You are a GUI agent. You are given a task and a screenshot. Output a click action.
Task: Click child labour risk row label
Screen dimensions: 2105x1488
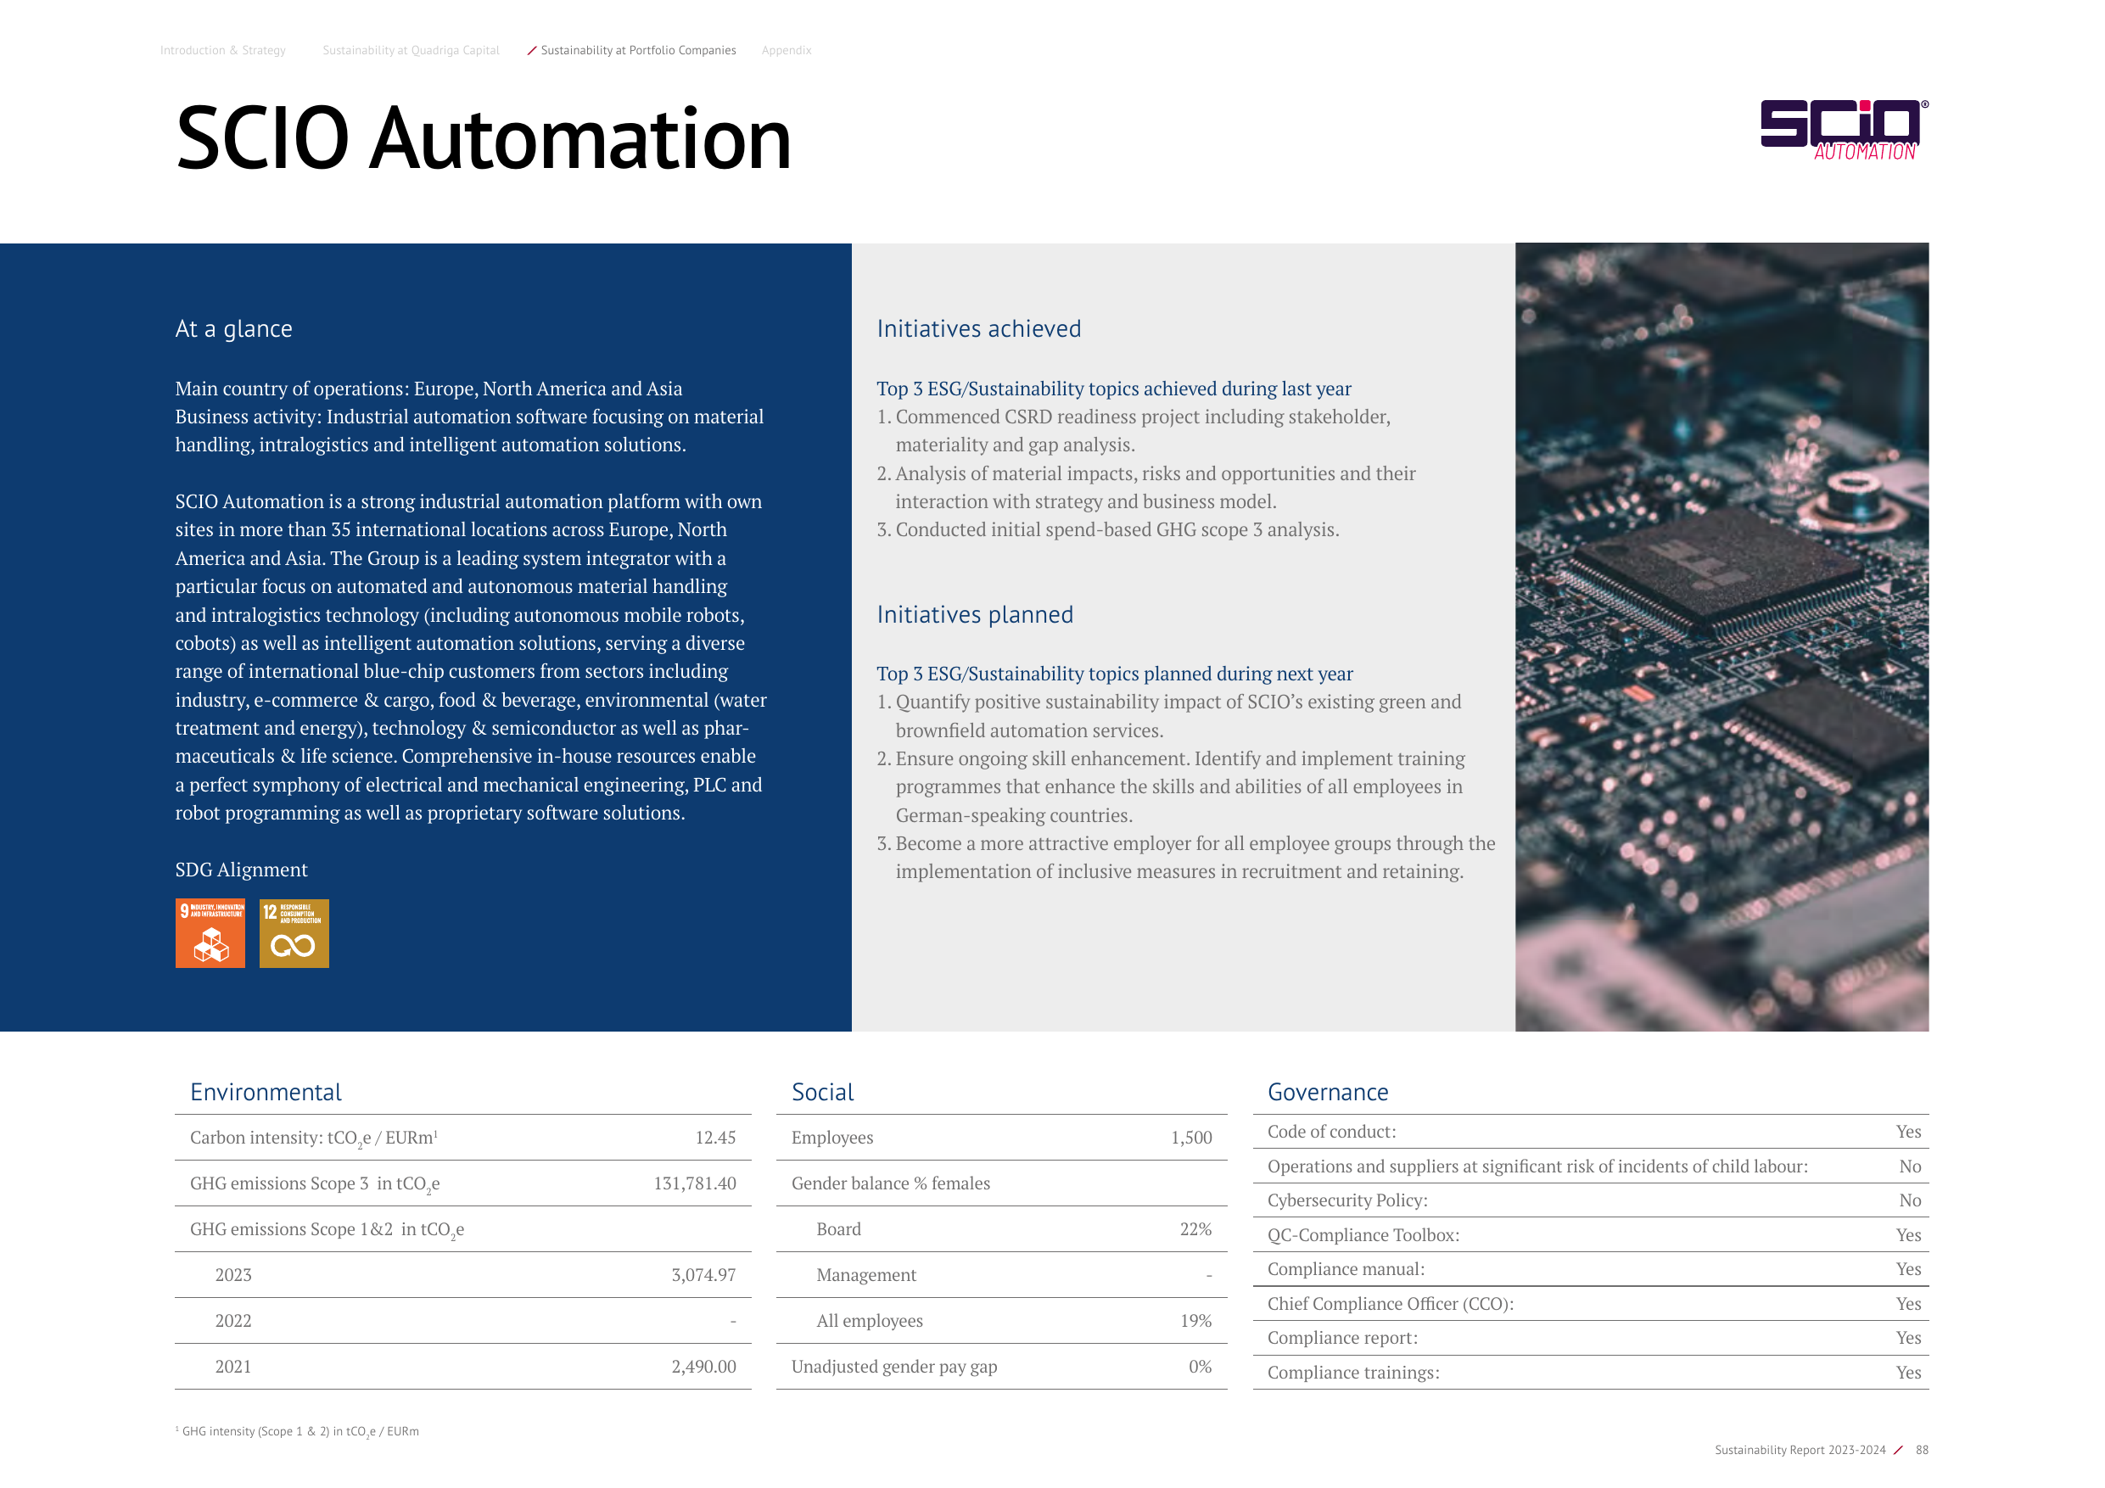tap(1537, 1167)
